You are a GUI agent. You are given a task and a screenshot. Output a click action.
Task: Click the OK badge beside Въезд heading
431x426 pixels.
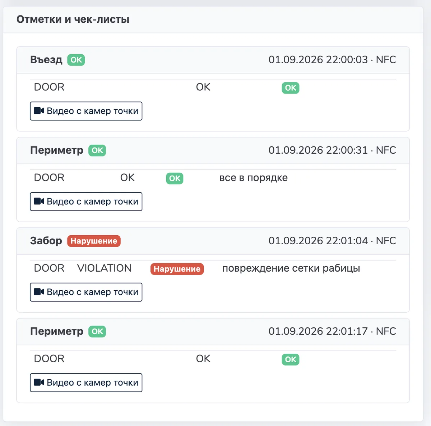click(x=76, y=60)
